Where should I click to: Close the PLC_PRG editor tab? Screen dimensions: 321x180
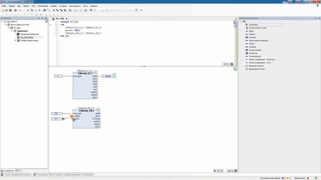(67, 19)
